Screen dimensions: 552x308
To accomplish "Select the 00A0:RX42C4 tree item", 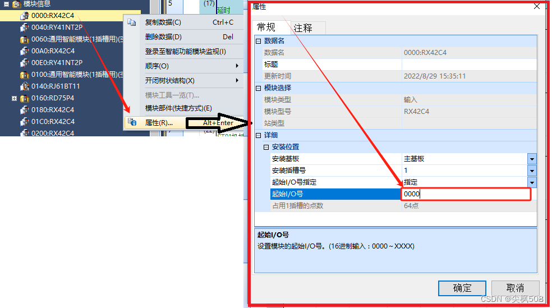I will [x=53, y=51].
